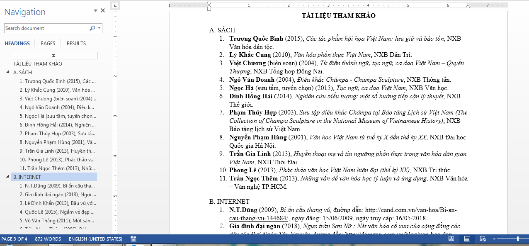
Task: Click PAGE 3 OF 4 in status bar
Action: pyautogui.click(x=15, y=239)
